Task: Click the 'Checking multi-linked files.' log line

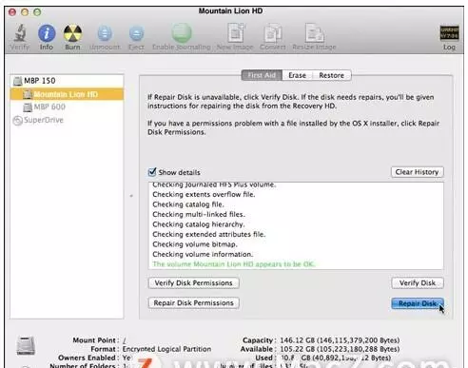Action: [199, 214]
